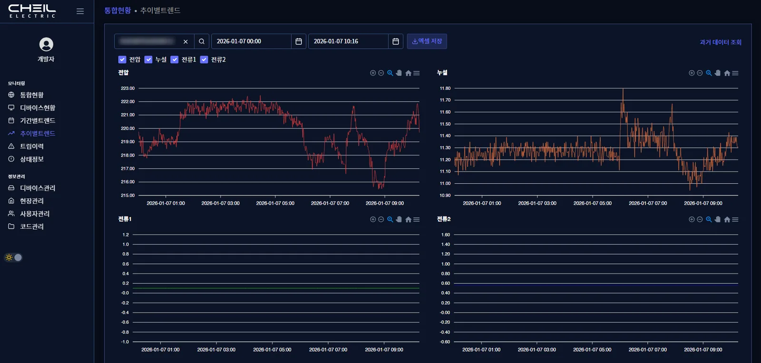Image resolution: width=761 pixels, height=363 pixels.
Task: Toggle the light/dark theme switch
Action: 14,257
